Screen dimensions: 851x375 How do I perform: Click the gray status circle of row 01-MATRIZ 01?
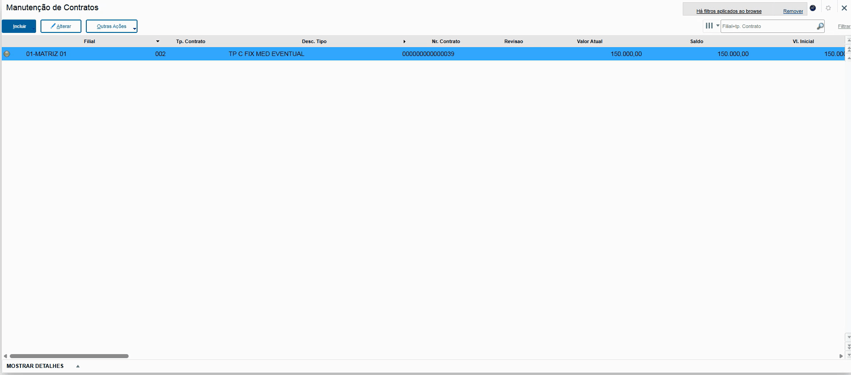coord(7,54)
